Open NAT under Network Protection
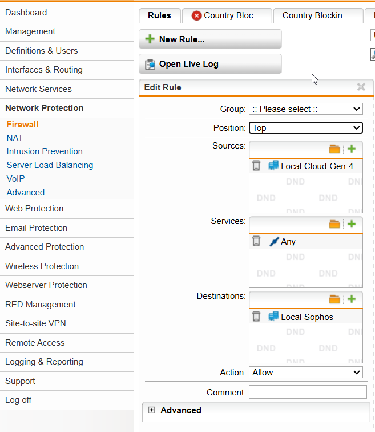 tap(15, 138)
